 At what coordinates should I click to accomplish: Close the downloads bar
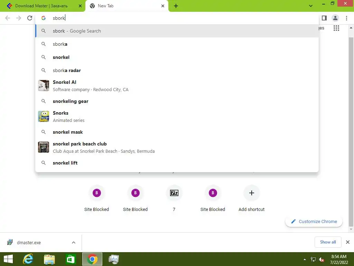(x=348, y=242)
